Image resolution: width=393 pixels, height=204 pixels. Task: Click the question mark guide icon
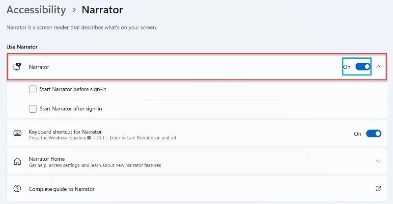coord(17,188)
